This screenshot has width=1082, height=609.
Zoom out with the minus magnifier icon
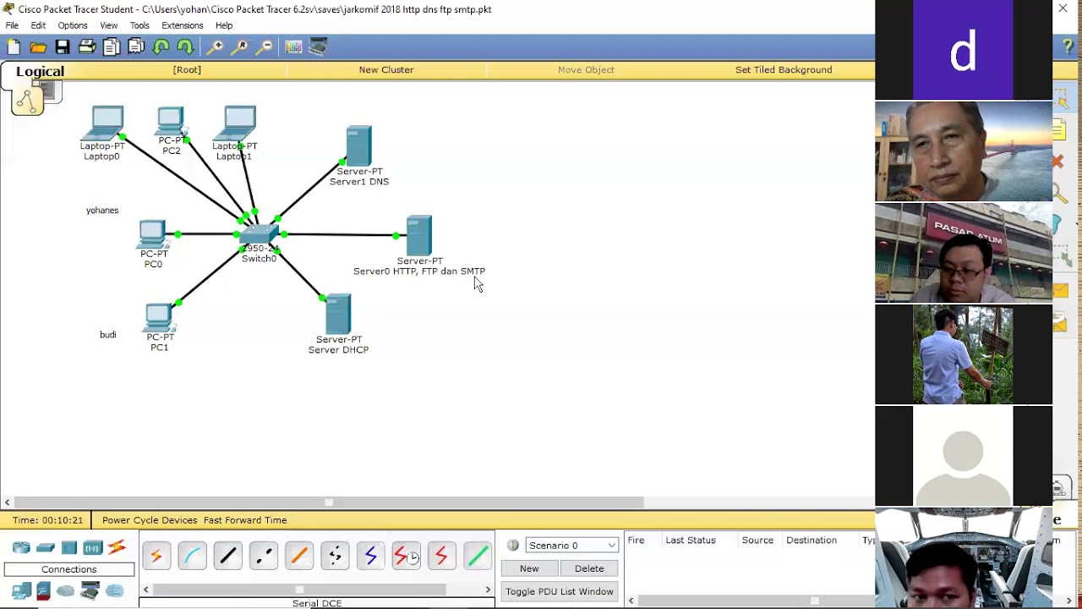265,47
